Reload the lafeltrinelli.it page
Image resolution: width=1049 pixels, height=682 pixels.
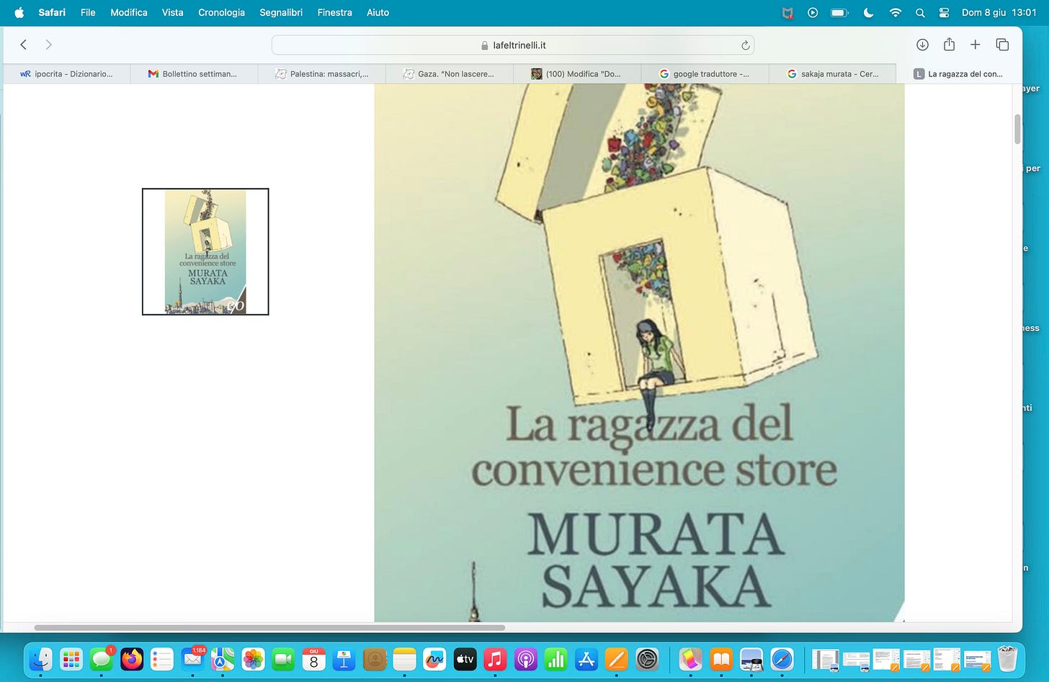pos(745,45)
